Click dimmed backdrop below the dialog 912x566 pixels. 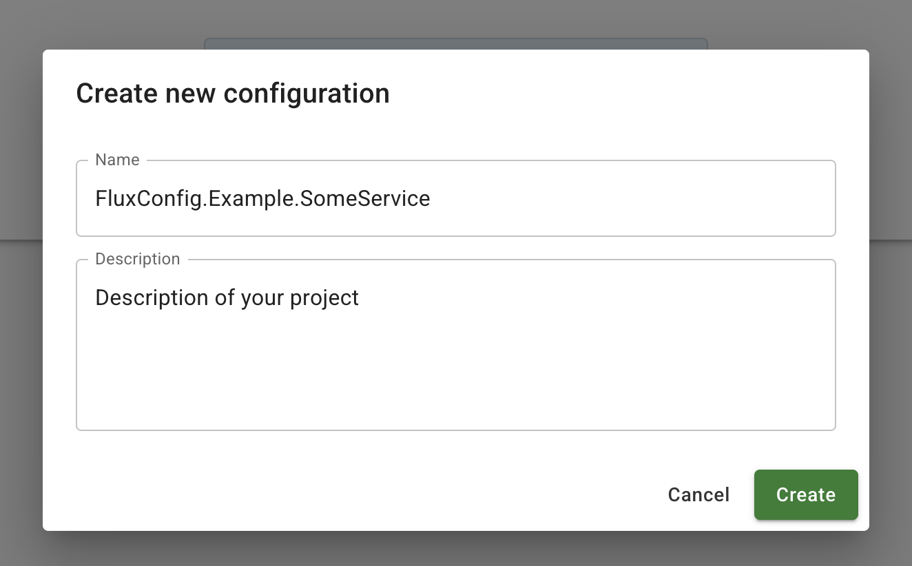[x=455, y=549]
